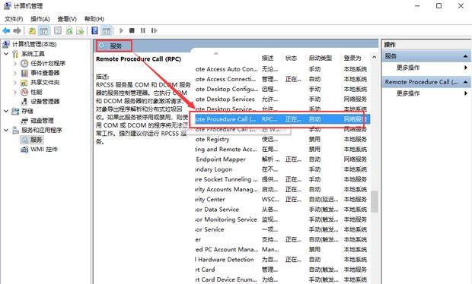Screen dimensions: 472x284
Task: Collapse the 服务和应用程序 tree node
Action: [6, 130]
